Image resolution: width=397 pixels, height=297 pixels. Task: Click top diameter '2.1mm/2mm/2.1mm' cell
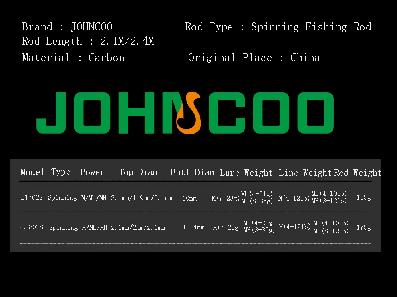(x=138, y=228)
